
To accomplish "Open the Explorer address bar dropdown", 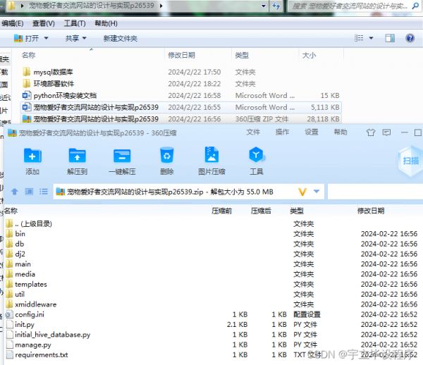I will 264,6.
